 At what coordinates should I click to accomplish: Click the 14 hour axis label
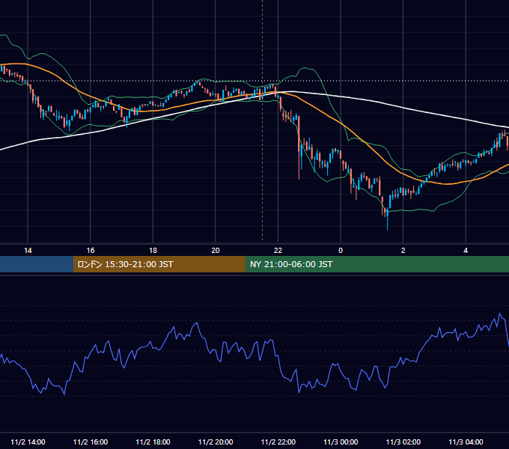[x=28, y=251]
